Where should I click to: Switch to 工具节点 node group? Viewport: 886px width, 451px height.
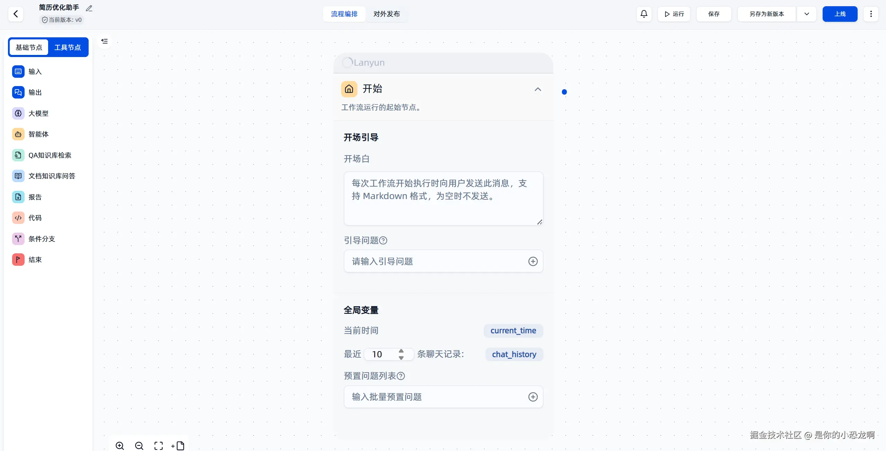click(68, 47)
